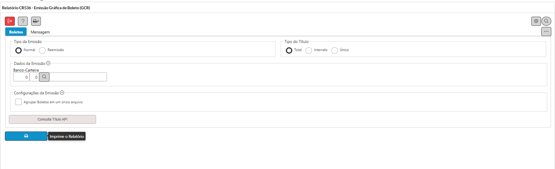This screenshot has height=169, width=555.
Task: Click the round magnifier search icon
Action: [x=546, y=21]
